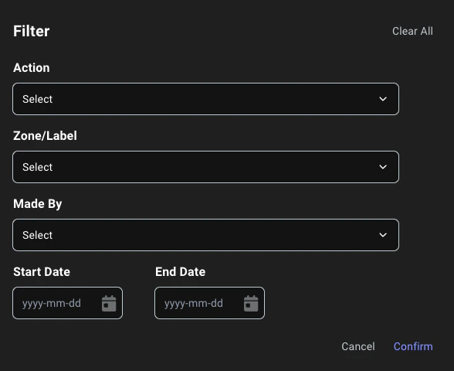The height and width of the screenshot is (371, 454).
Task: Click the End Date label
Action: coord(181,272)
